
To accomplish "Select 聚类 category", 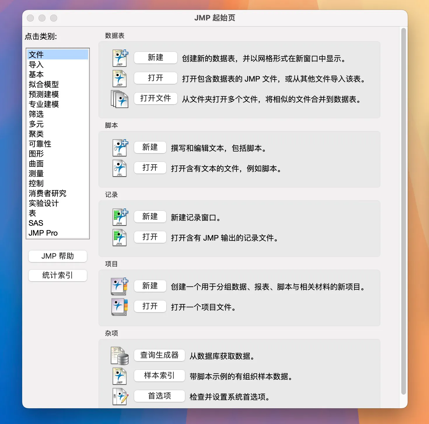I will [x=58, y=134].
